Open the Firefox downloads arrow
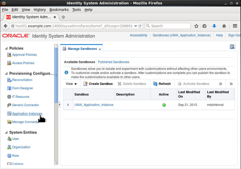 point(214,26)
